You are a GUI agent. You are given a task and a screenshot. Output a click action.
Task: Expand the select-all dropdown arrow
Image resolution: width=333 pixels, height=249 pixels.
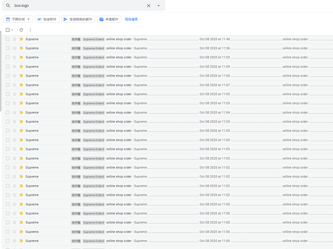pyautogui.click(x=12, y=30)
